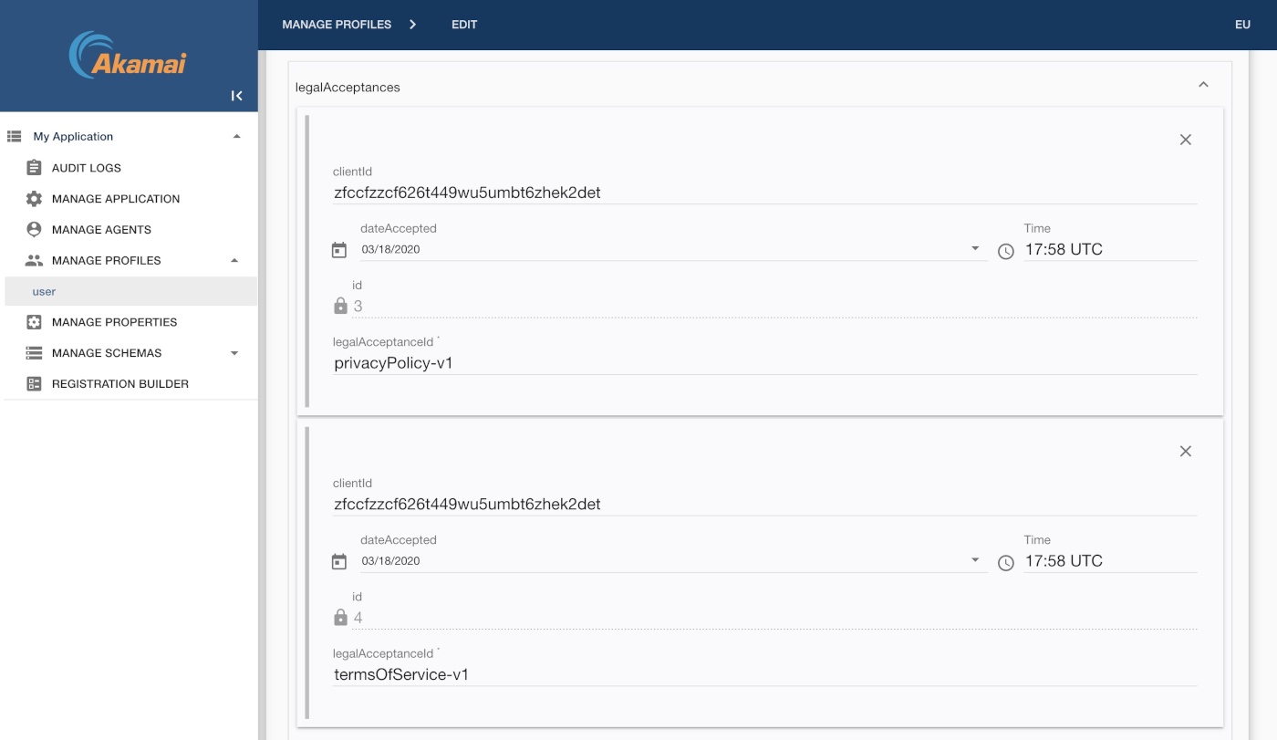
Task: Collapse the sidebar with the arrow icon
Action: click(236, 96)
